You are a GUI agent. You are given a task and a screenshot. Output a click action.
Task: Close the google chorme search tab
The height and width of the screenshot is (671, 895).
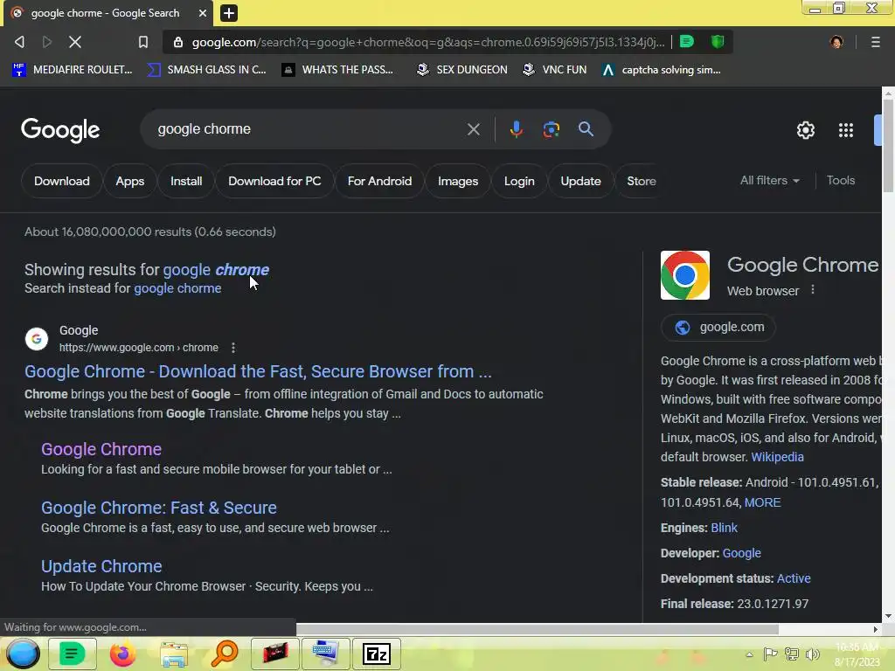(203, 12)
